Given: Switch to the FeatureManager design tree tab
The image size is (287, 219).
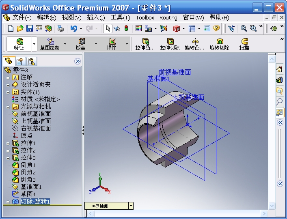Looking at the screenshot, I should pos(9,61).
